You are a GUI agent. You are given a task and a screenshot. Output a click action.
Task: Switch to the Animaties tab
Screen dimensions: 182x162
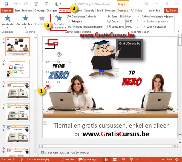65,11
